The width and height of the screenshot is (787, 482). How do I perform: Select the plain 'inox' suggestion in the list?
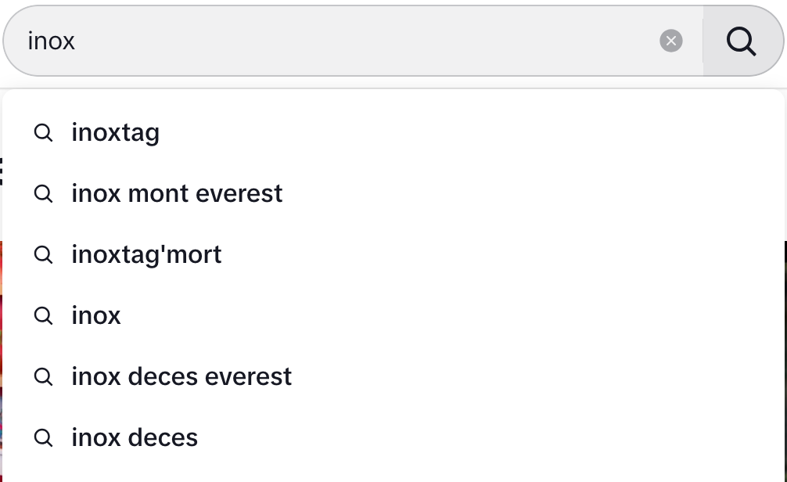tap(393, 316)
